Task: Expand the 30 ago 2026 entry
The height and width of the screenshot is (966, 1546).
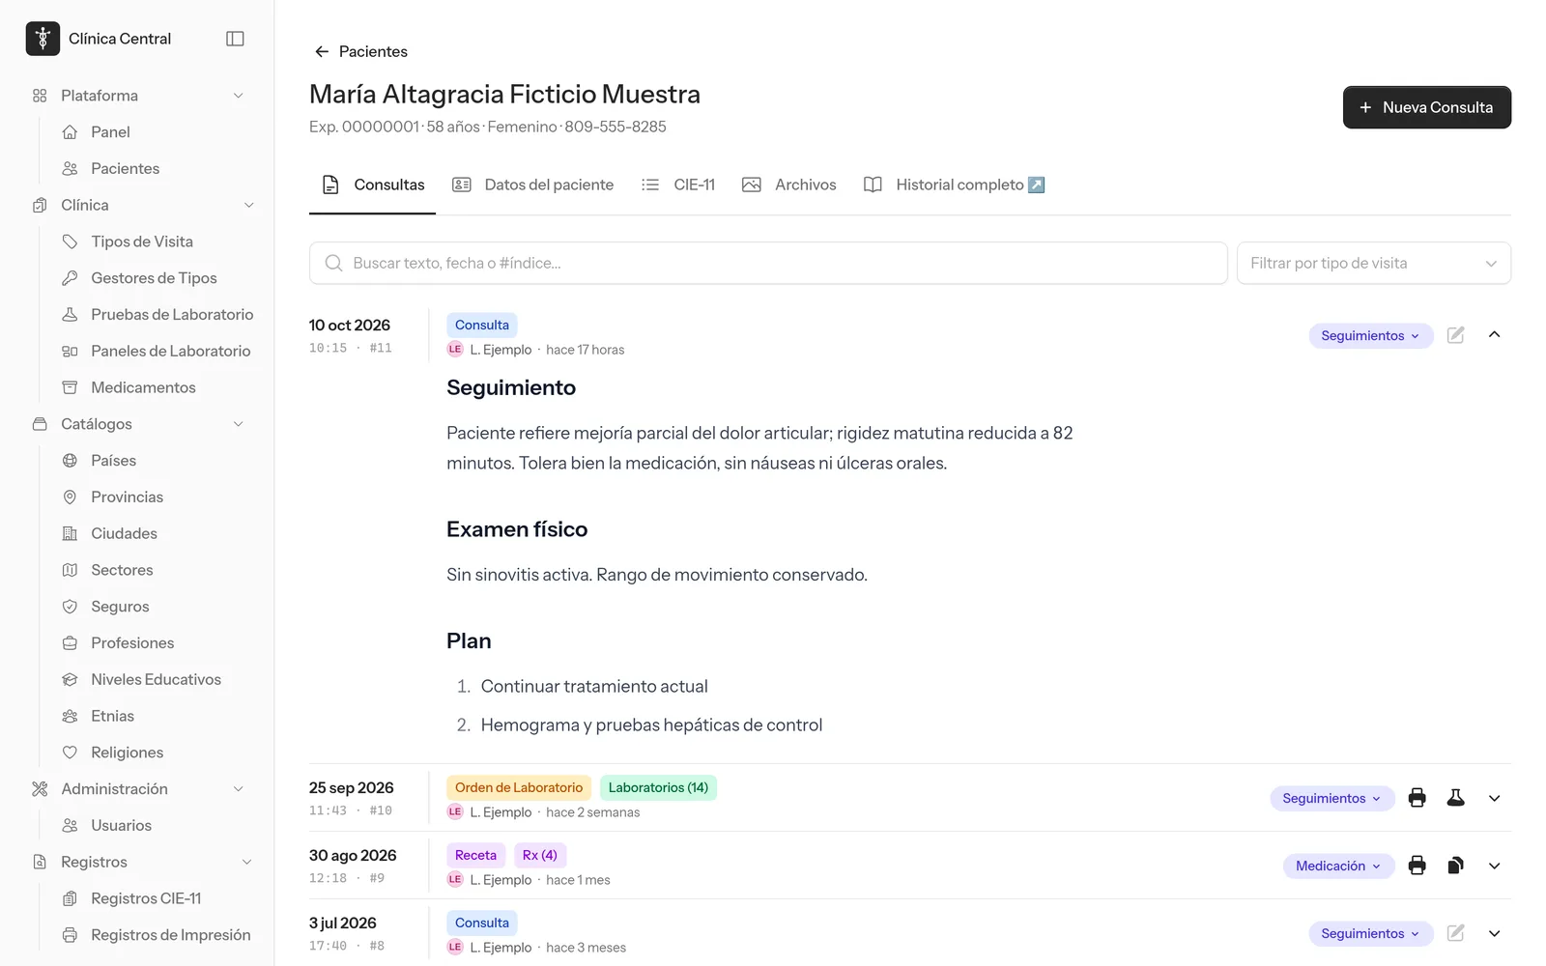Action: [1494, 866]
